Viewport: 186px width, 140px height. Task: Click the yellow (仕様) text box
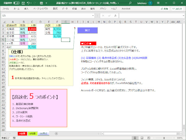coord(41,68)
